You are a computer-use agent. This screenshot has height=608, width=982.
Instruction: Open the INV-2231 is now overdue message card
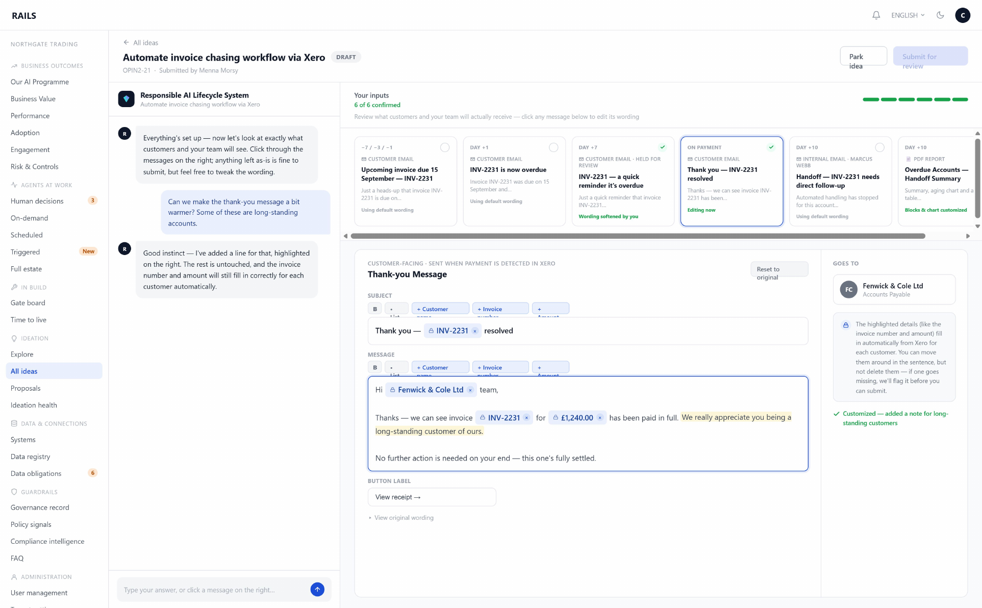point(514,181)
